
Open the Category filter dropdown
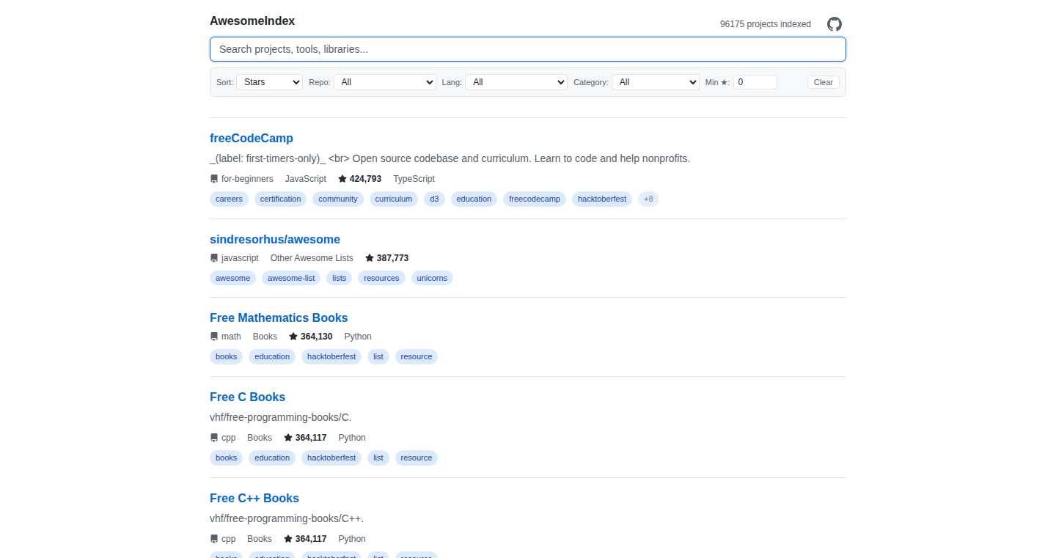pyautogui.click(x=656, y=82)
